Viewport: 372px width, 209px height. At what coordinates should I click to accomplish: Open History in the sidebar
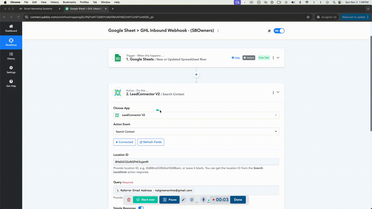pyautogui.click(x=11, y=56)
